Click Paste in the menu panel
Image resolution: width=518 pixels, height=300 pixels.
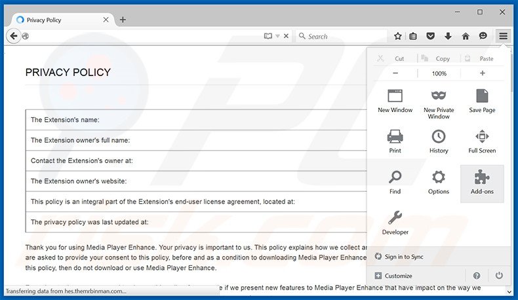pos(483,58)
